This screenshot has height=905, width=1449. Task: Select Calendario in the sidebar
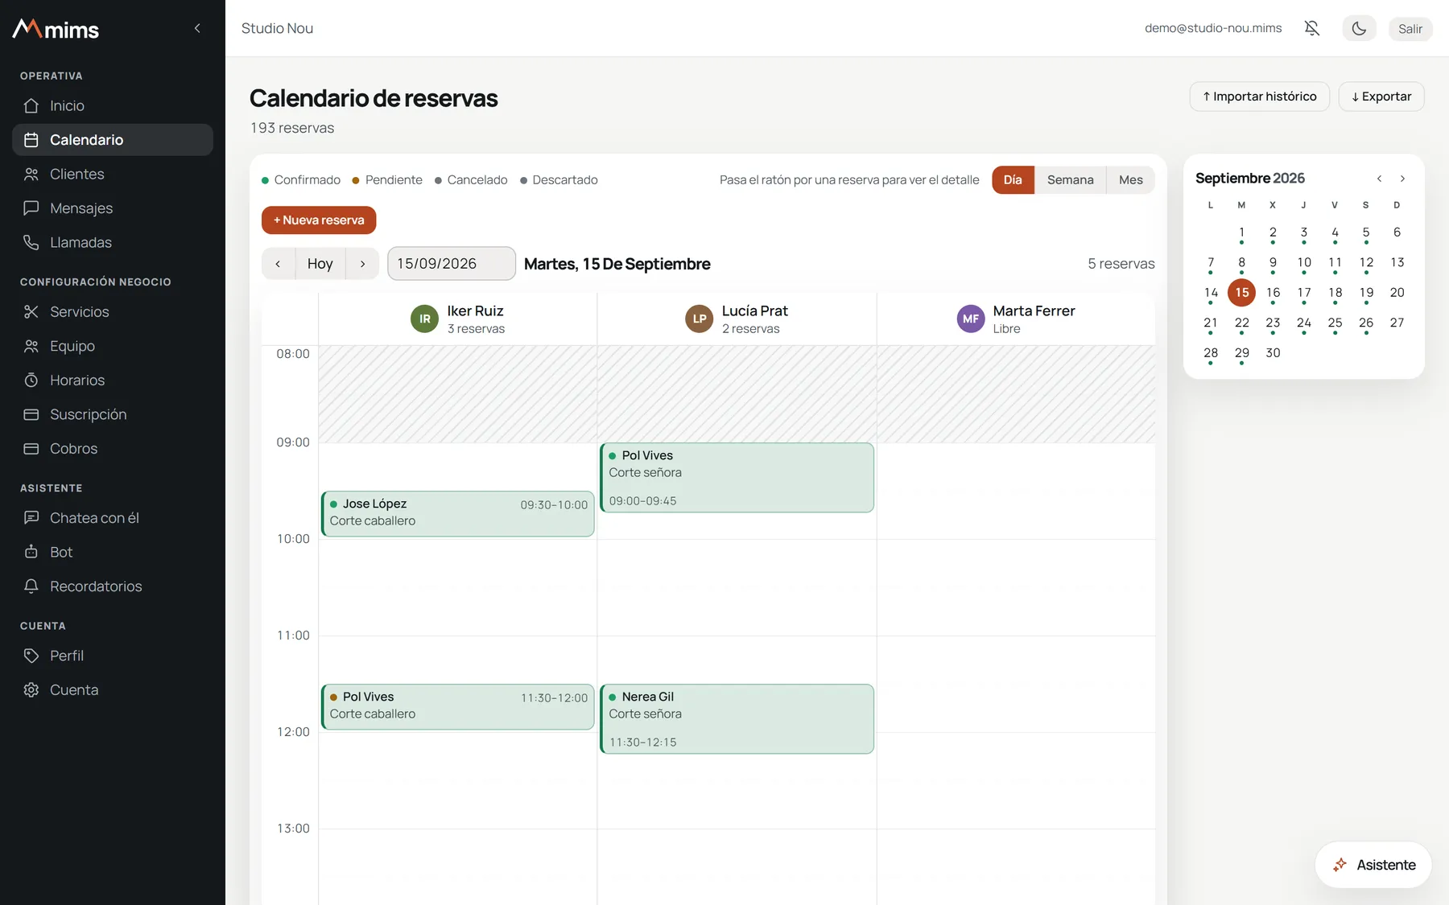(113, 140)
